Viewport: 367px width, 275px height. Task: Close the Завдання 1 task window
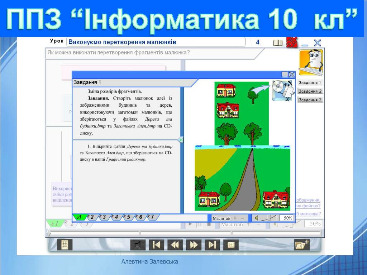pos(292,74)
